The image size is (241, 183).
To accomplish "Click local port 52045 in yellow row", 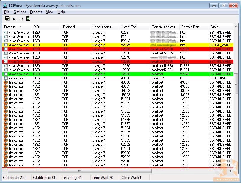I will tap(126, 45).
